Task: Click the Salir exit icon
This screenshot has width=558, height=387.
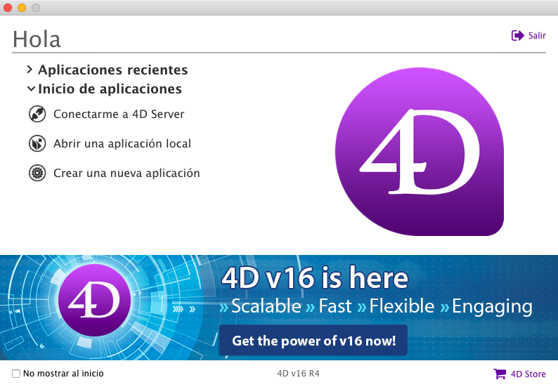Action: coord(517,36)
